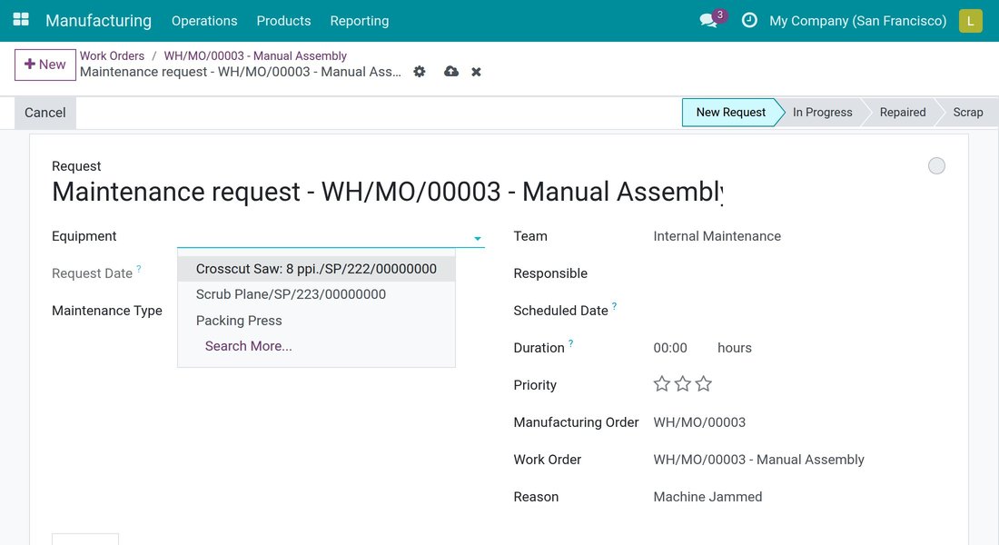Click the user avatar L icon
Viewport: 999px width, 545px height.
tap(970, 20)
